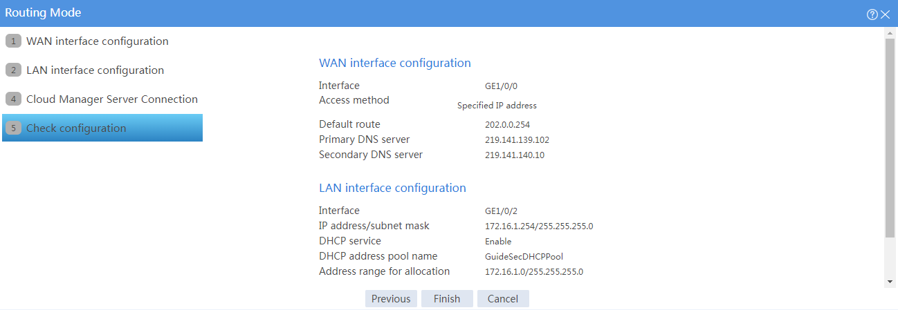Click the scrollbar up arrow
898x310 pixels.
pyautogui.click(x=890, y=32)
